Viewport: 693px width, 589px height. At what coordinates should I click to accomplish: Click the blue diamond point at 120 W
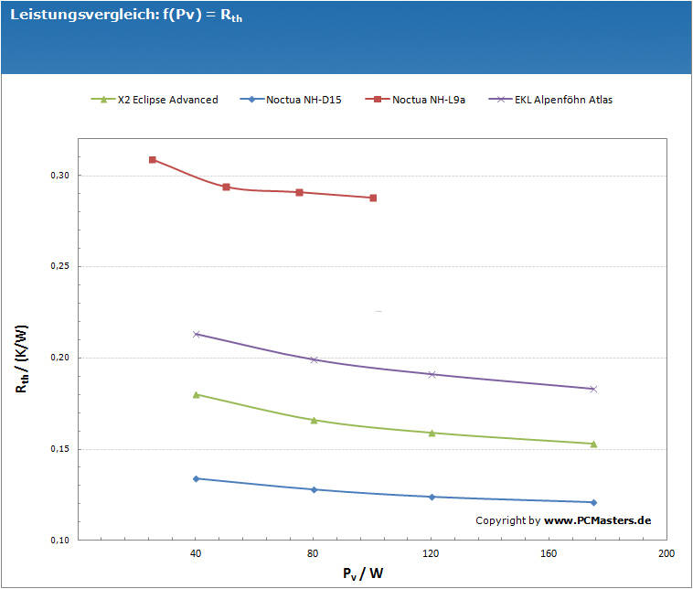pos(432,497)
